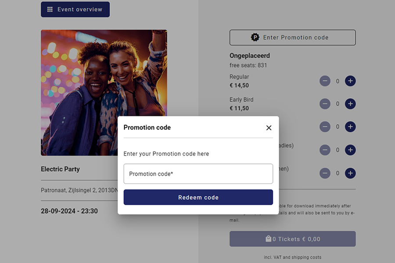Viewport: 395px width, 263px height.
Task: Click the plus icon in third ticket row
Action: 350,127
